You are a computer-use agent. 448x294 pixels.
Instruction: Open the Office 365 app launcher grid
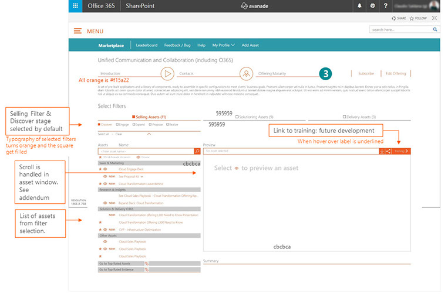click(x=76, y=6)
